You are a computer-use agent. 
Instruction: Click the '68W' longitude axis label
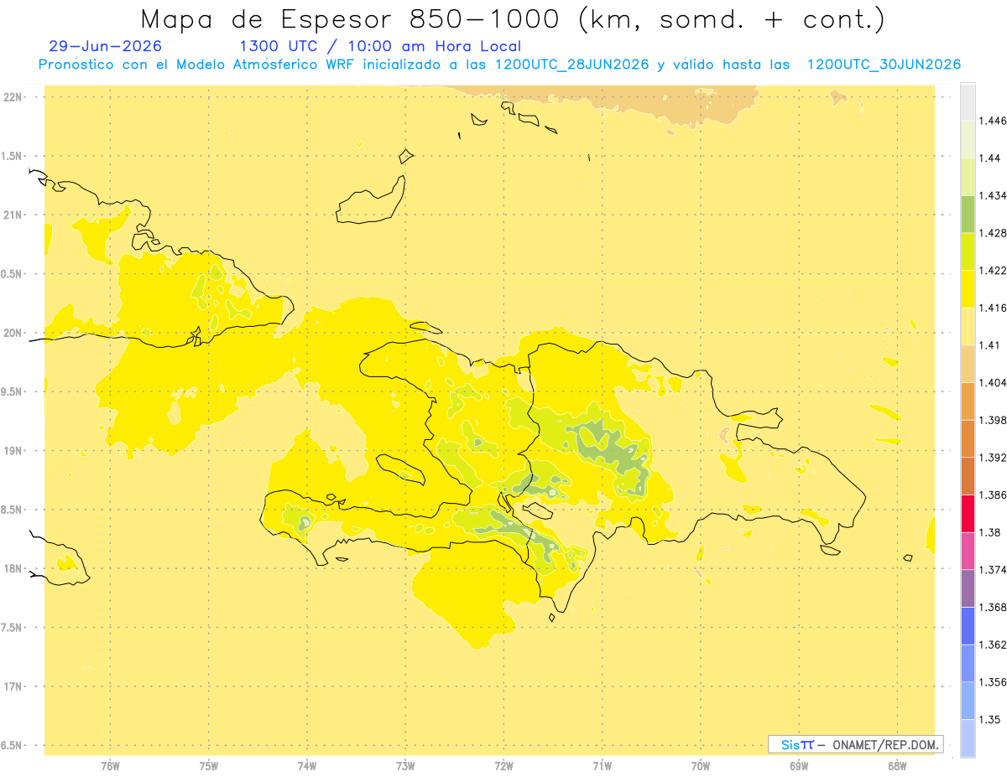pos(897,765)
